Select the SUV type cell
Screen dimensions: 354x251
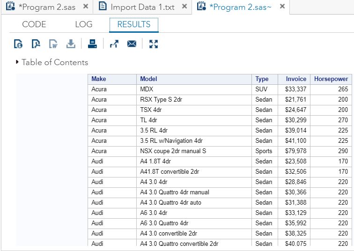pyautogui.click(x=265, y=89)
